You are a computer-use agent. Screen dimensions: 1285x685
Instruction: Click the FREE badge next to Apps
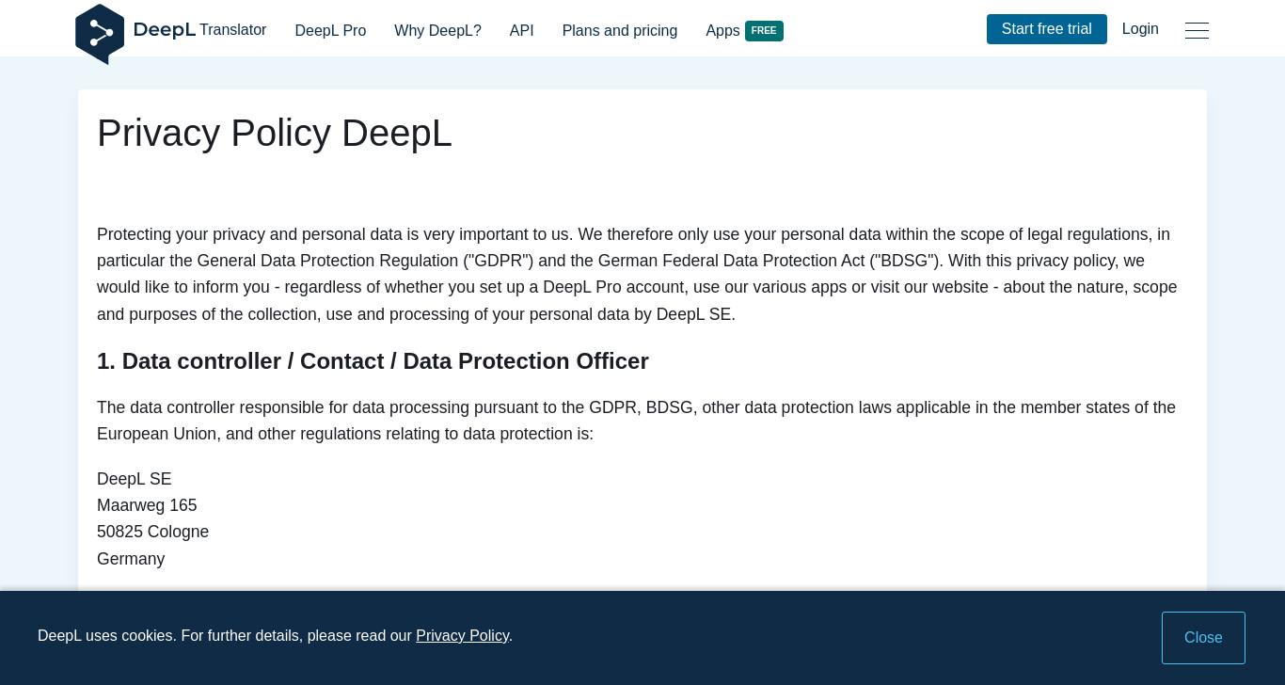point(764,31)
